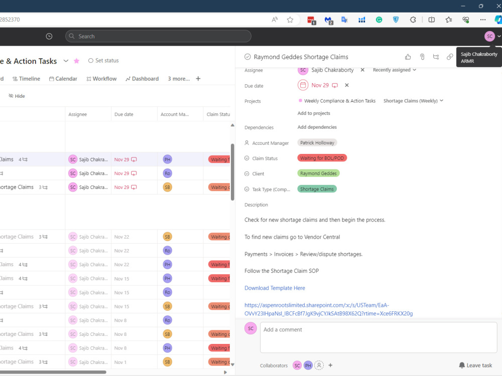Open Shortage Claims (Weekly) section dropdown
This screenshot has width=502, height=376.
[x=413, y=101]
